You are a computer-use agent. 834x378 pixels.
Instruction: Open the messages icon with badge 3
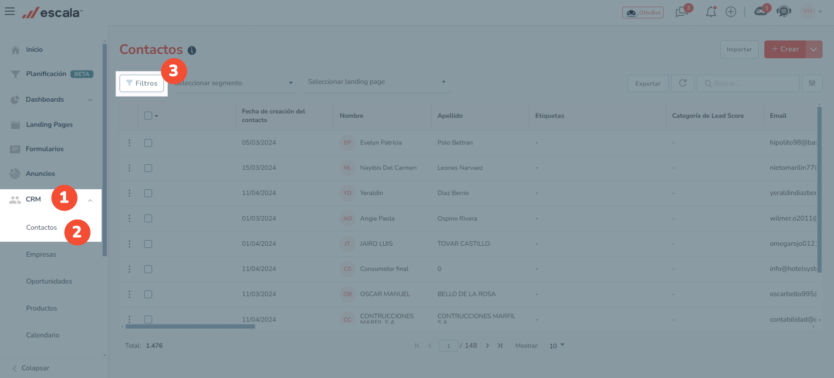682,12
